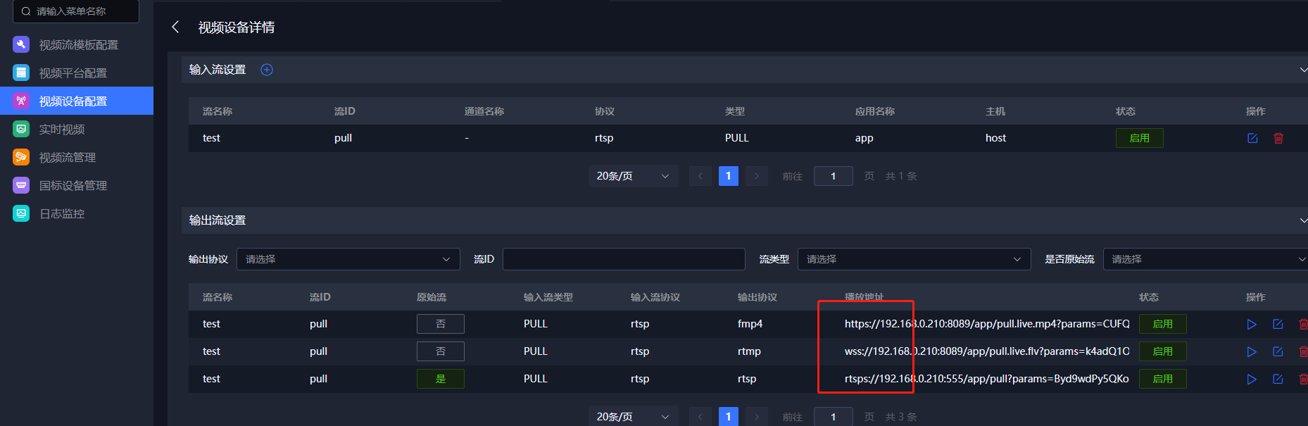
Task: Click page 1 in output stream pagination
Action: click(x=729, y=417)
